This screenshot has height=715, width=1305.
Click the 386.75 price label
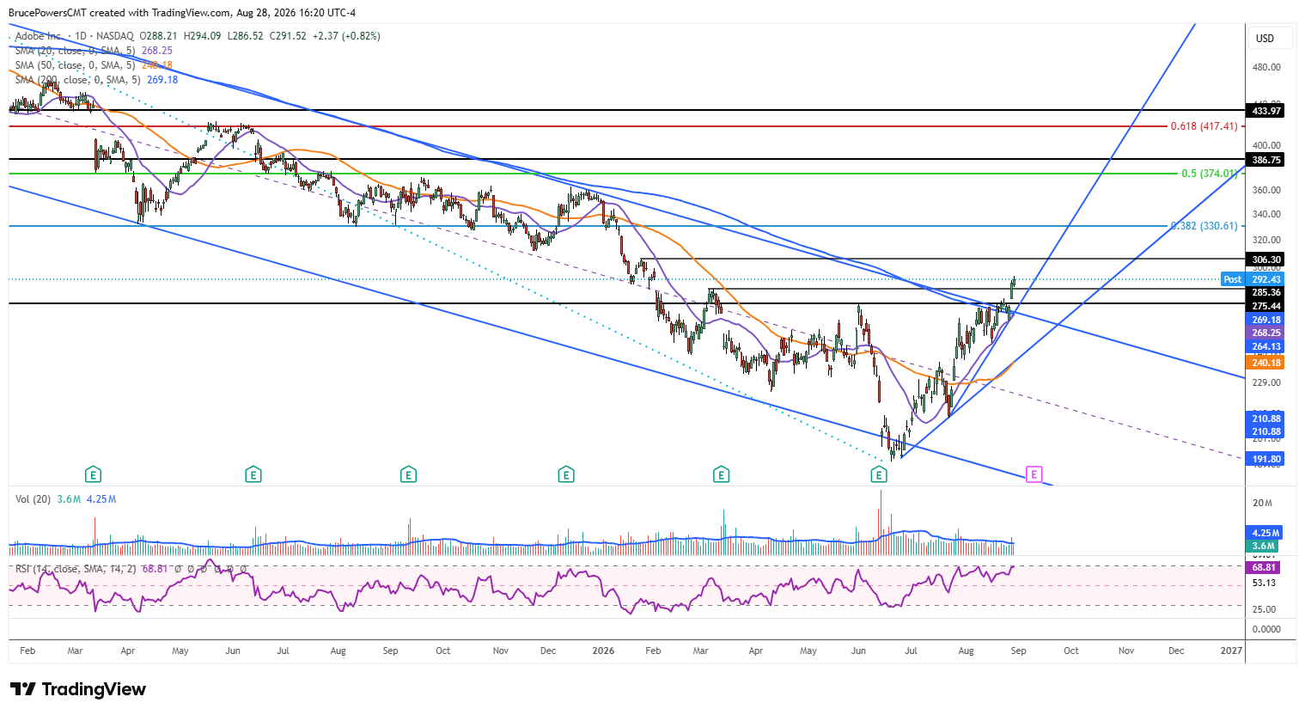coord(1265,160)
